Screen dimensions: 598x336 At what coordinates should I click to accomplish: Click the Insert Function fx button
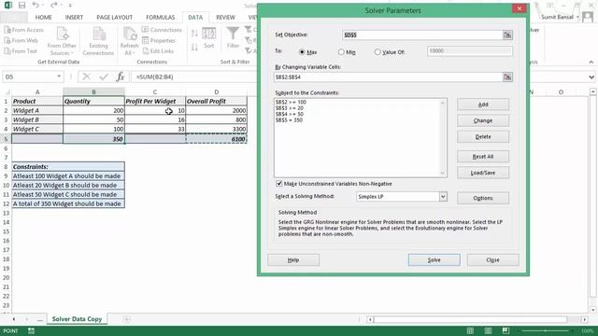tap(121, 77)
